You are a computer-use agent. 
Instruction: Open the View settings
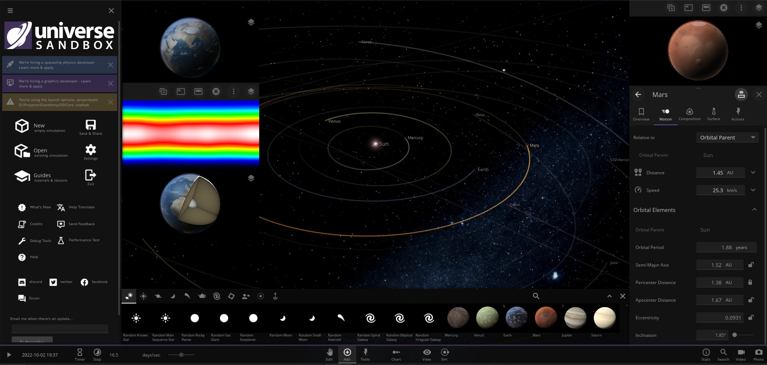click(427, 354)
